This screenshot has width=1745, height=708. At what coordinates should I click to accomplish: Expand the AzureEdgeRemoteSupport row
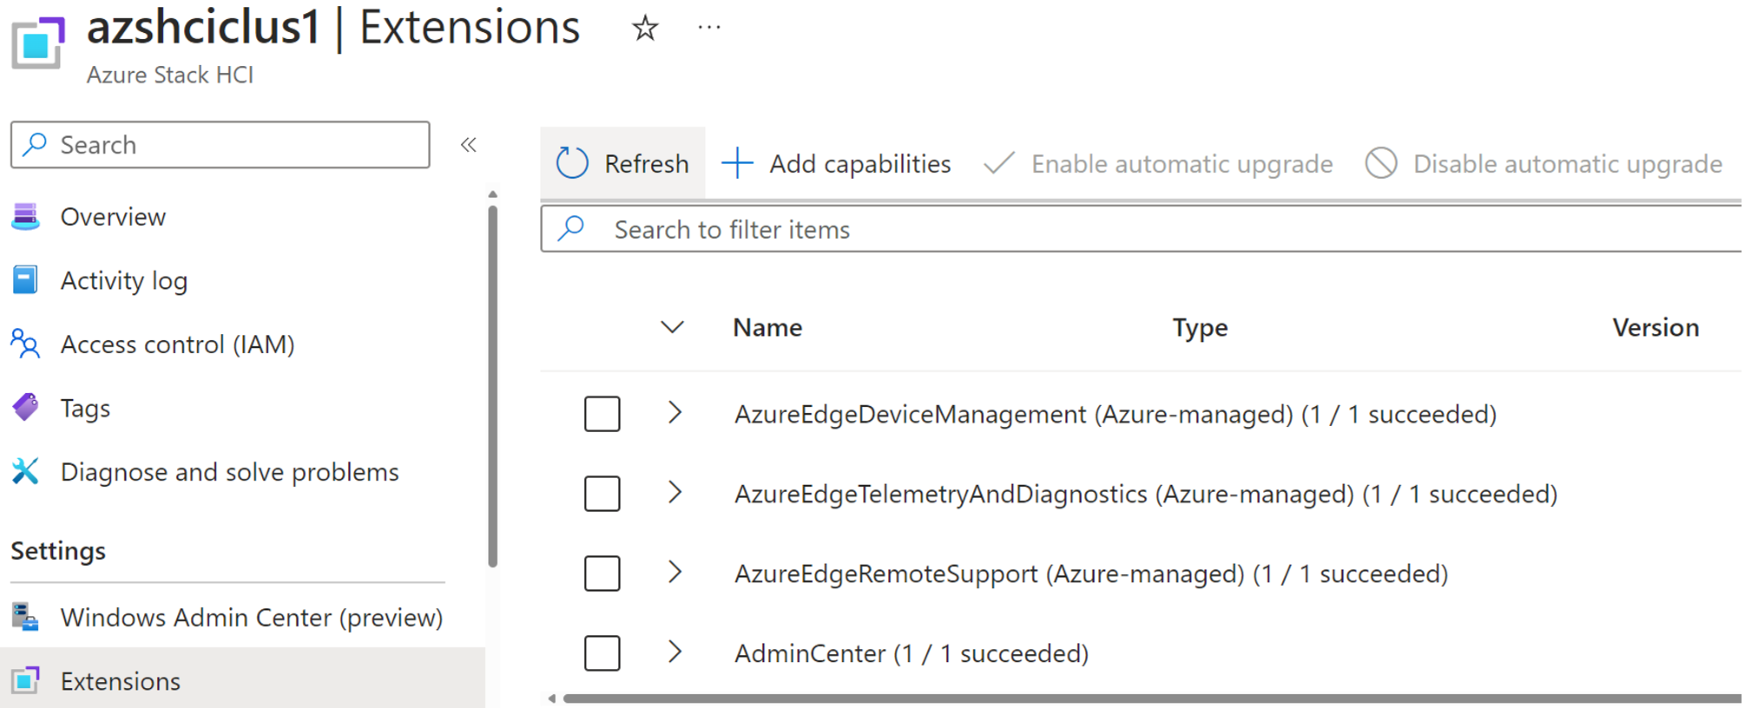click(675, 573)
